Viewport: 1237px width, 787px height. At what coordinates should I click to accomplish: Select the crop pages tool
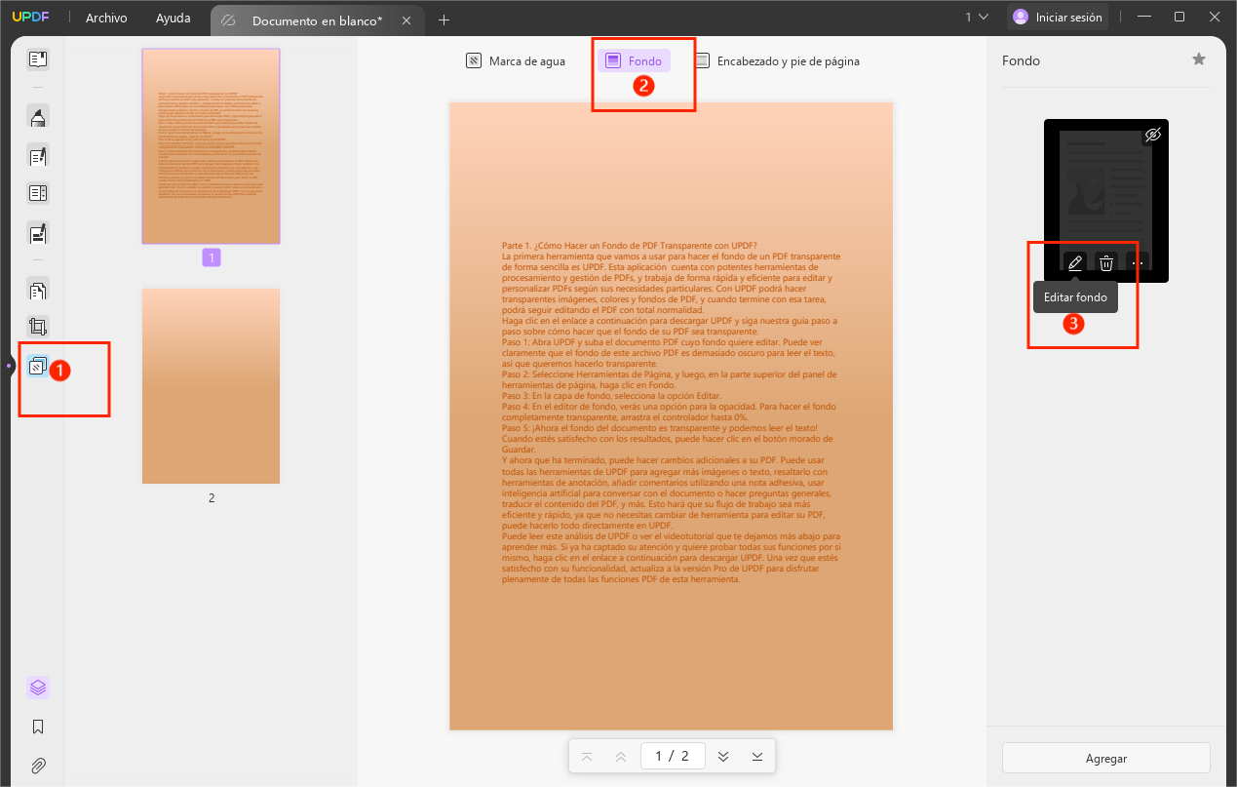coord(37,326)
